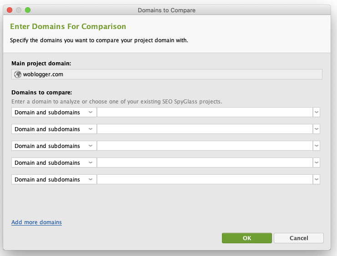Expand third domain field's project list arrow
Viewport: 337px width, 256px height.
click(317, 146)
